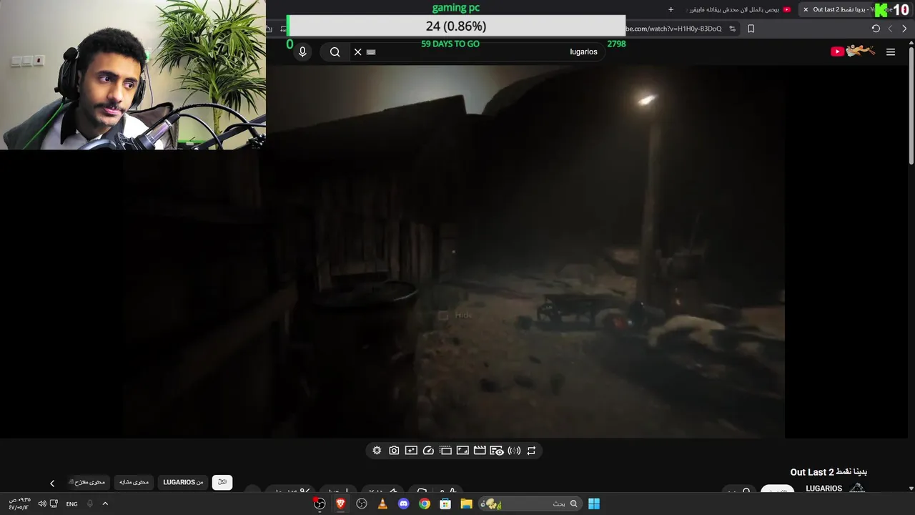Click the LUGARIOS channel avatar
Screen dimensions: 915x515
tap(857, 489)
